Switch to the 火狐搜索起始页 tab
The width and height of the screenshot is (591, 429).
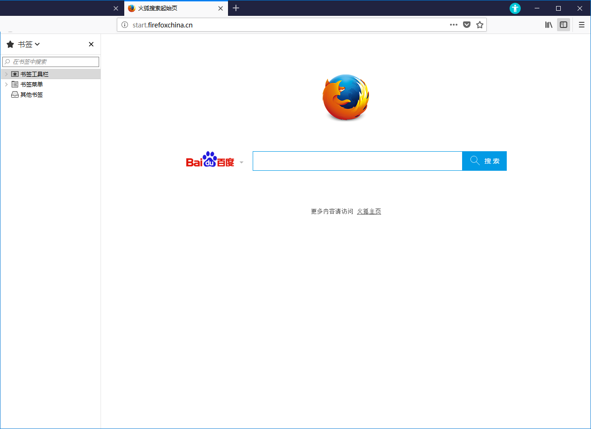click(176, 8)
